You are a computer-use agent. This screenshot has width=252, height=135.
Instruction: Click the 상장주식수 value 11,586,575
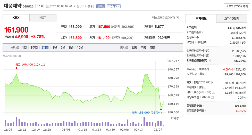[239, 38]
